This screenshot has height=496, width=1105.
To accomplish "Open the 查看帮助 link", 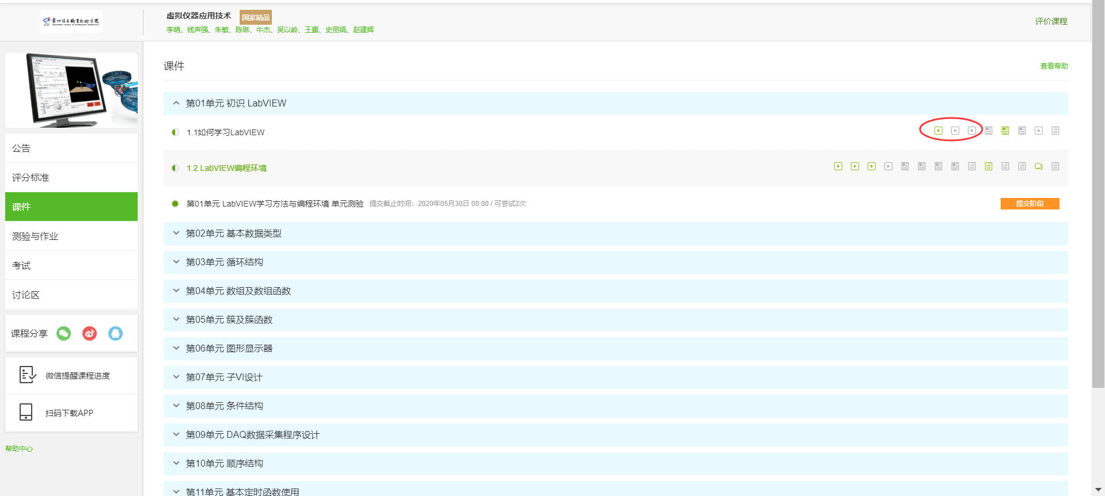I will (1054, 66).
